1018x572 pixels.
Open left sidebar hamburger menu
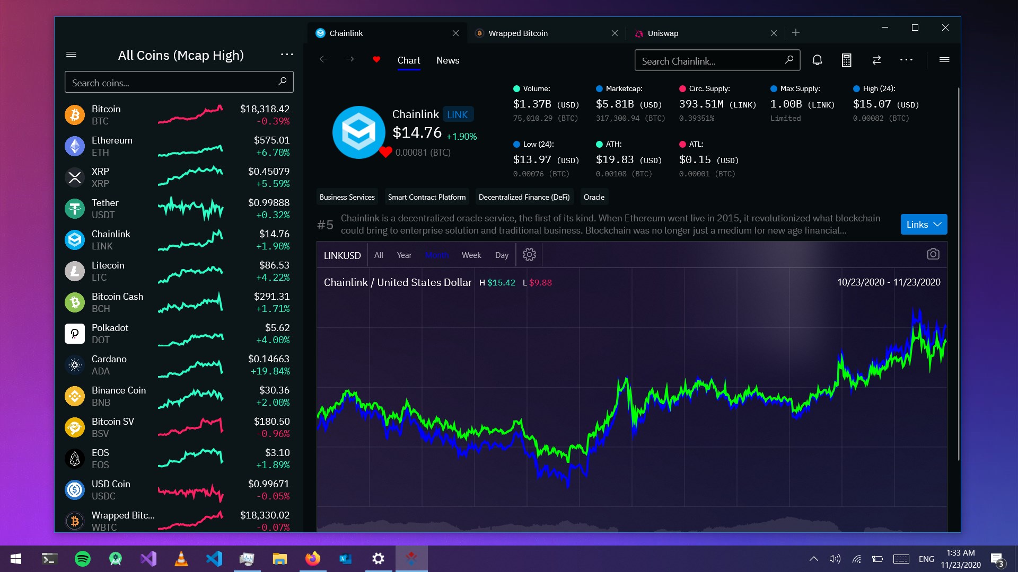71,55
